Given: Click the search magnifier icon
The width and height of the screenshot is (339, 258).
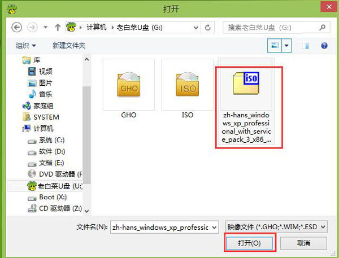Looking at the screenshot, I should click(323, 28).
